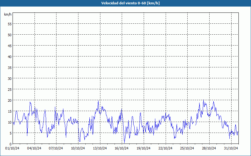Click the 50 value on the y-axis
Image resolution: width=251 pixels, height=156 pixels.
coord(10,35)
